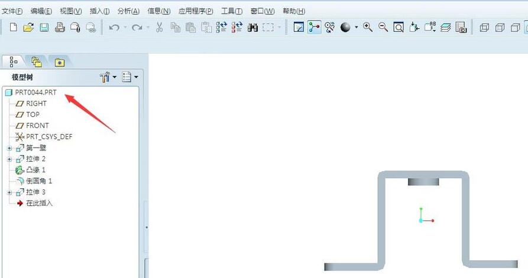528x278 pixels.
Task: Click the repaint screen icon
Action: pos(299,27)
